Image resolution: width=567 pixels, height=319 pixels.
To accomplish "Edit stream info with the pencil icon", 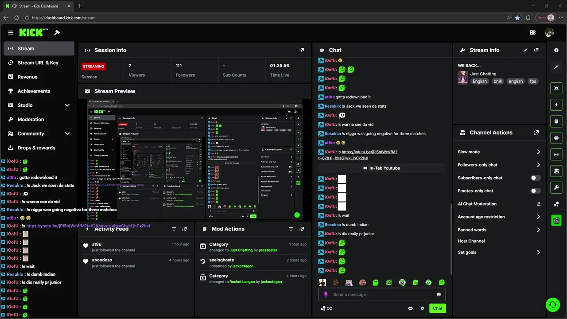I will pyautogui.click(x=526, y=50).
